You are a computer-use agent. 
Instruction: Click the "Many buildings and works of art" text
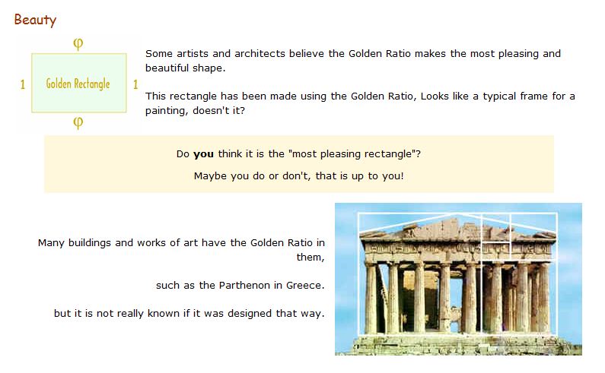click(x=182, y=243)
